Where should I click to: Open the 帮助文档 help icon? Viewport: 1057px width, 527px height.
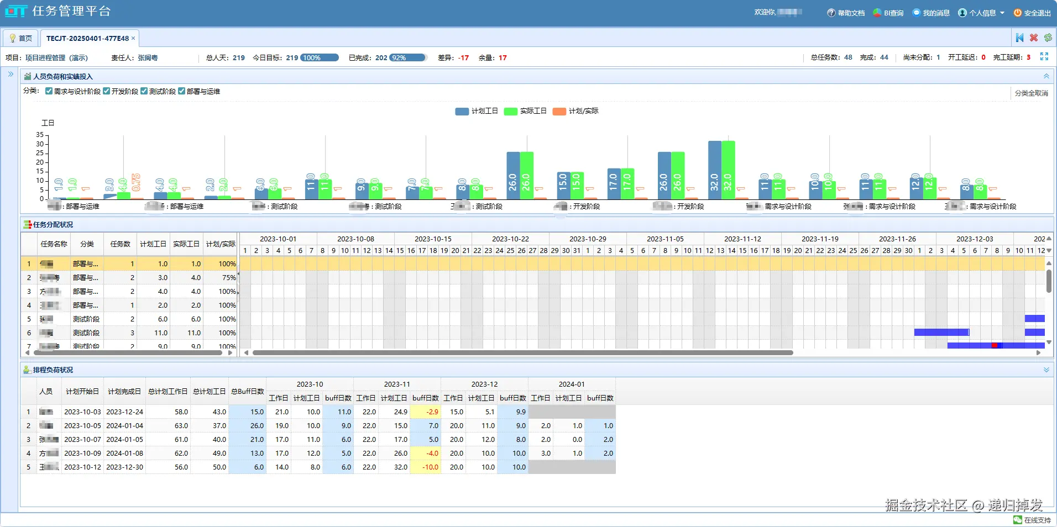pos(831,13)
